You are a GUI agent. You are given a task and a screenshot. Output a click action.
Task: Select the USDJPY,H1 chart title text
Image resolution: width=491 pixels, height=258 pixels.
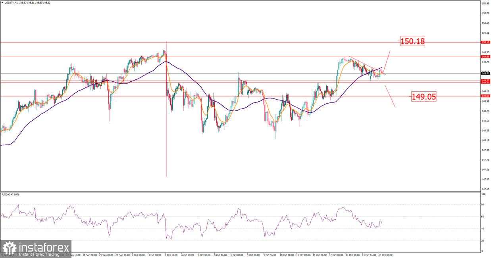pyautogui.click(x=11, y=2)
